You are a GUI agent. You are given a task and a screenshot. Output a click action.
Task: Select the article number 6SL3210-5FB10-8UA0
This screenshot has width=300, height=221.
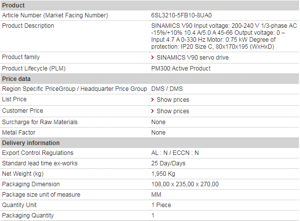(182, 15)
